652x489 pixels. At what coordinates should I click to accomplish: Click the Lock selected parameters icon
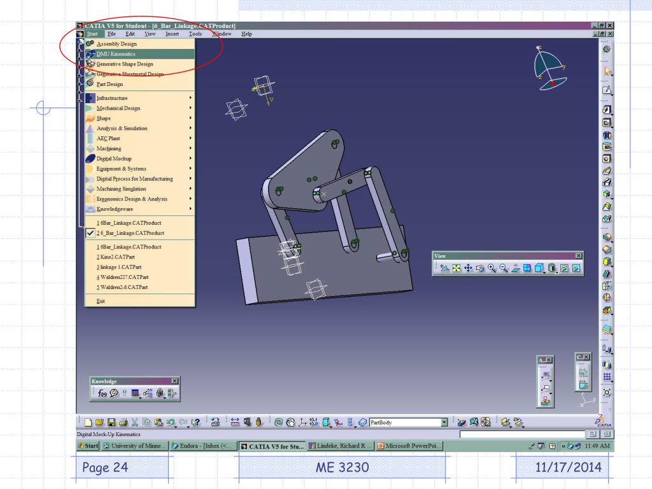pos(160,393)
